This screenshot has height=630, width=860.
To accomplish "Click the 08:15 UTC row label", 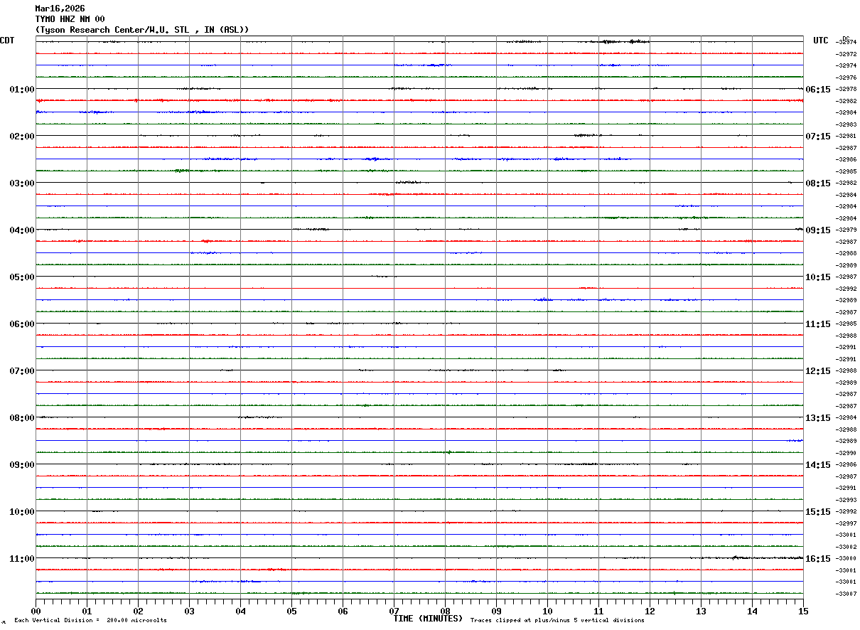I will point(818,183).
